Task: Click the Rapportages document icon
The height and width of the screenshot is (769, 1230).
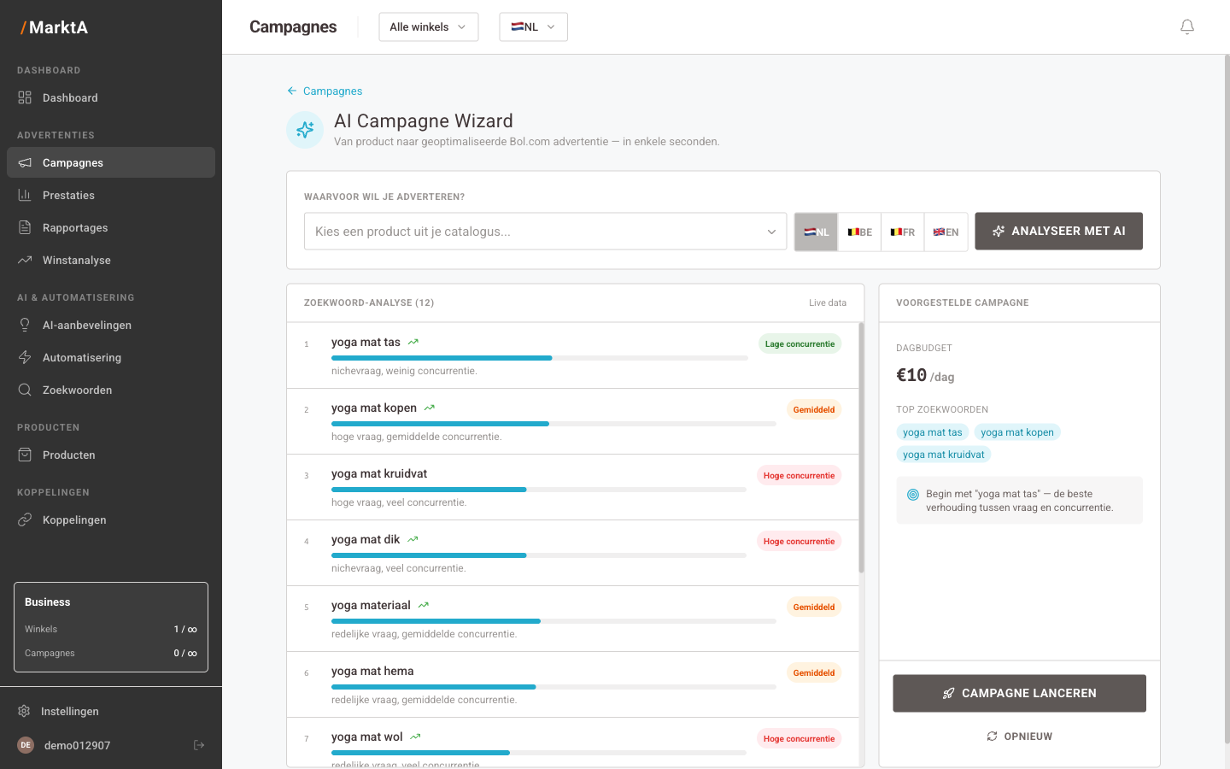Action: [x=25, y=227]
